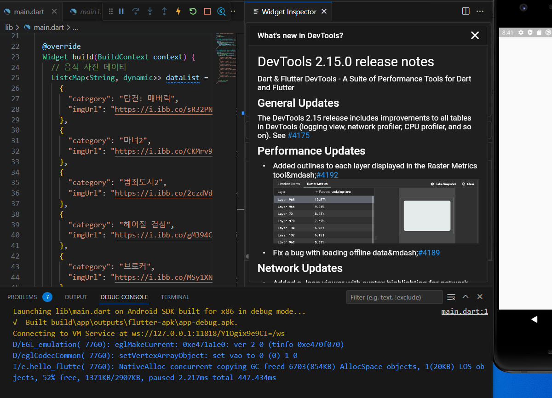The width and height of the screenshot is (552, 398).
Task: Click the Step Over debug button
Action: pyautogui.click(x=136, y=12)
